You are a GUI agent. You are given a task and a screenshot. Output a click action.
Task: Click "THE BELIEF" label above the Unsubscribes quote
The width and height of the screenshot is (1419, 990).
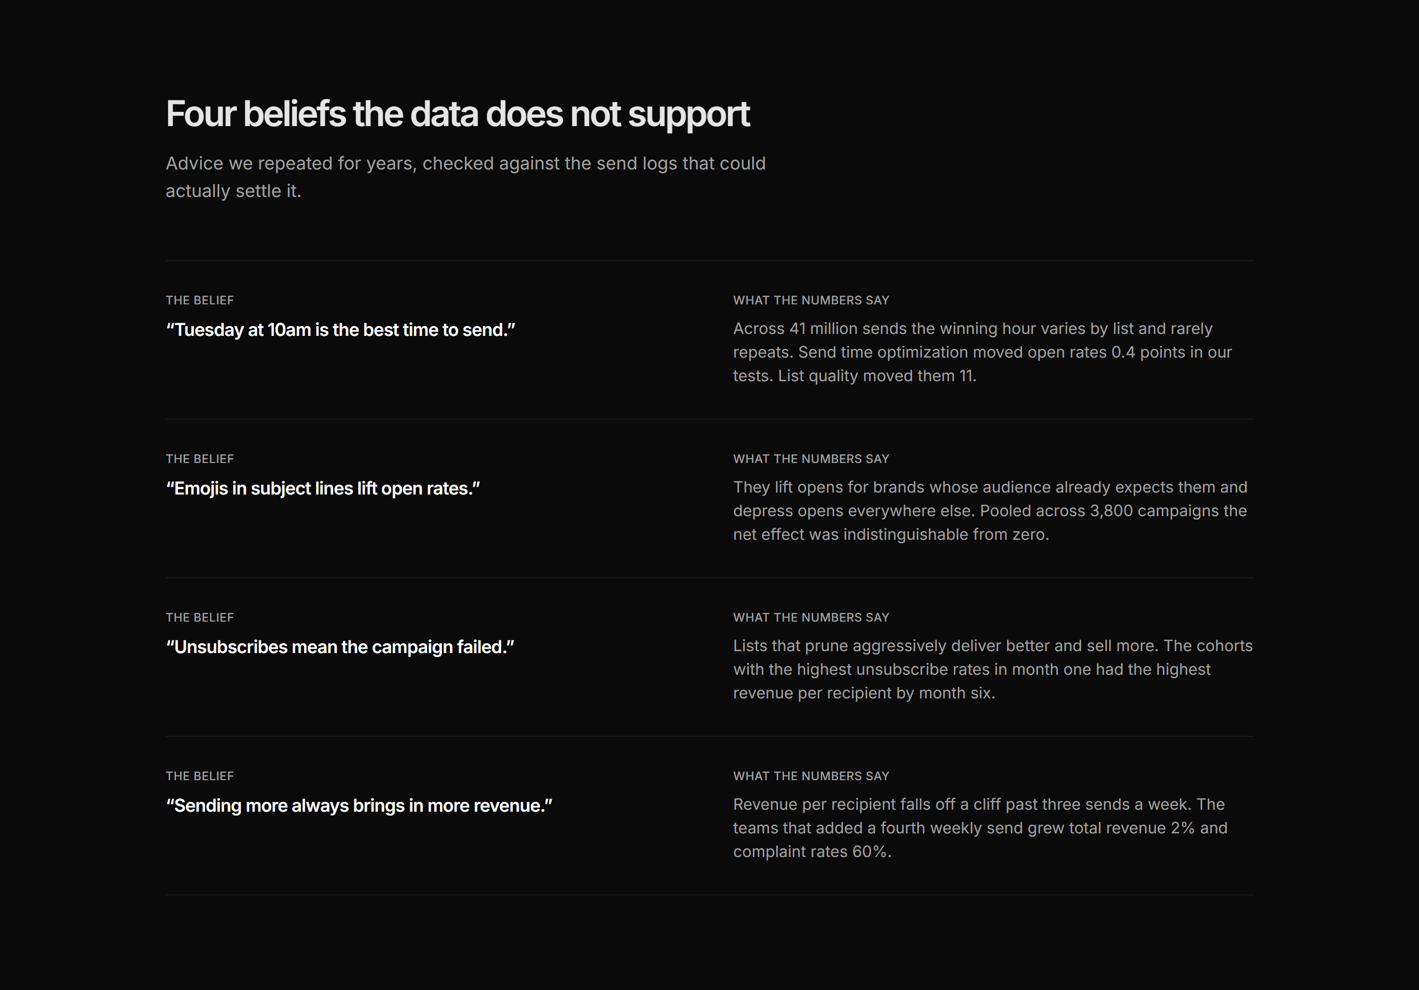pyautogui.click(x=200, y=617)
